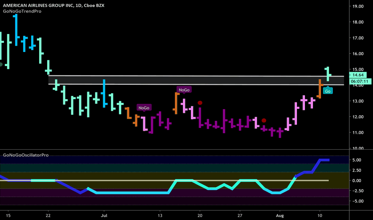The height and width of the screenshot is (220, 373).
Task: Click the red dot near the end of July
Action: tap(264, 120)
